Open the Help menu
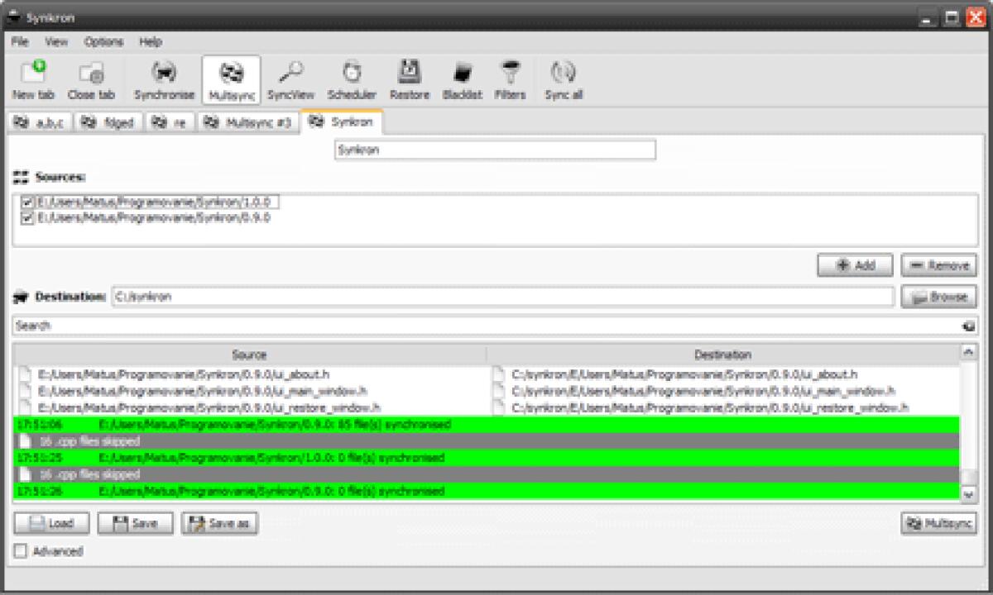 (151, 41)
